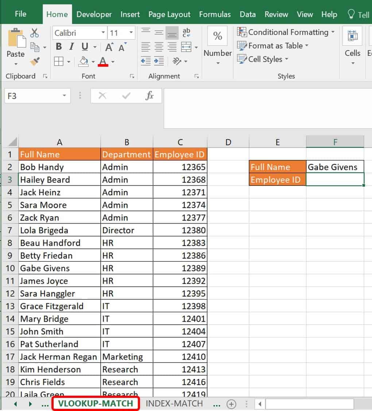The image size is (372, 411).
Task: Click cell F2 containing Gabe Givens
Action: [335, 167]
